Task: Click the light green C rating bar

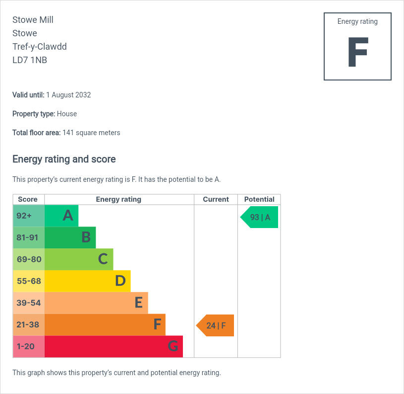Action: pos(79,259)
